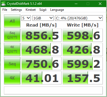Viewport: 107px width, 97px height.
Task: Start the 4K Q32T1 test
Action: tap(12, 49)
